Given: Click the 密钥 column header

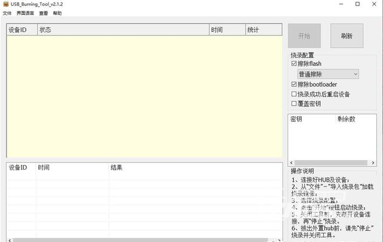Looking at the screenshot, I should 311,119.
